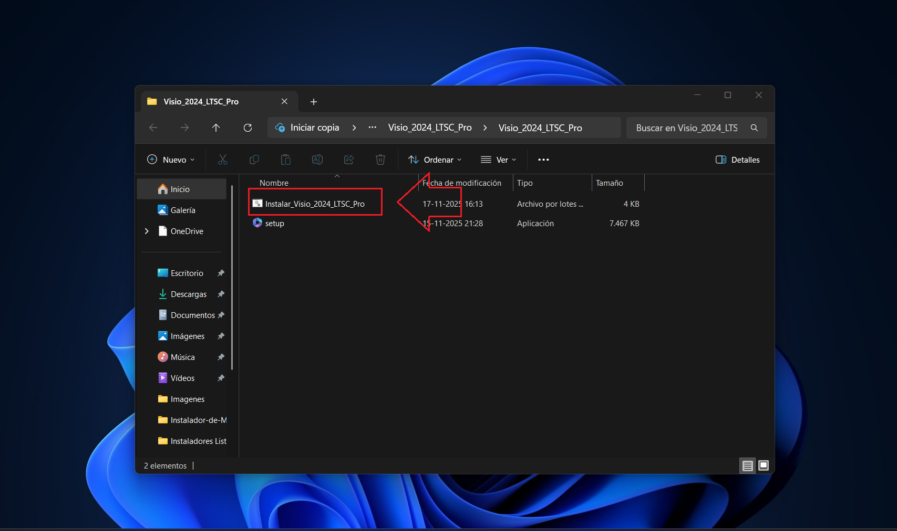Navigate up one folder level
The width and height of the screenshot is (897, 531).
[x=216, y=128]
